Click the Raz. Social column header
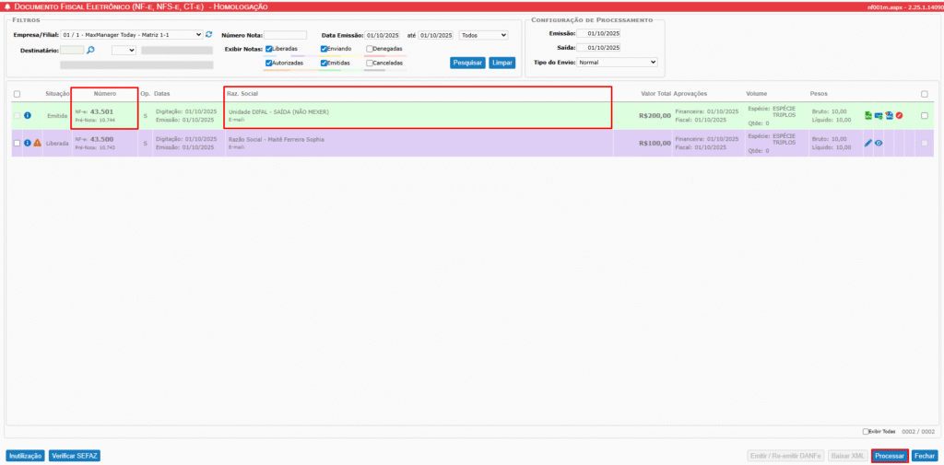The image size is (944, 465). [242, 94]
